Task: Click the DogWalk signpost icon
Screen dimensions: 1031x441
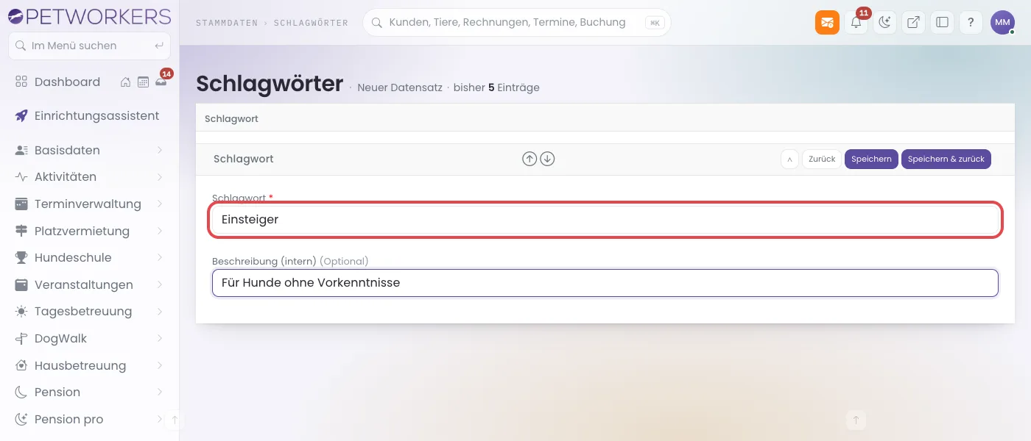Action: pyautogui.click(x=21, y=338)
